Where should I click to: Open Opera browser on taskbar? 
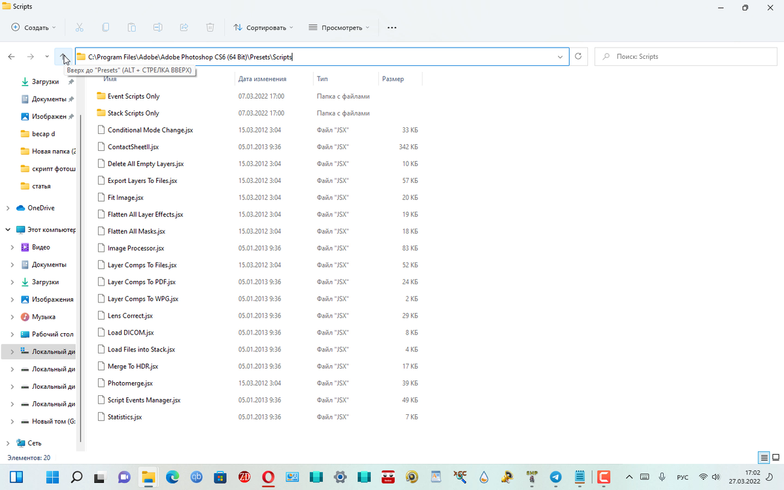(268, 477)
